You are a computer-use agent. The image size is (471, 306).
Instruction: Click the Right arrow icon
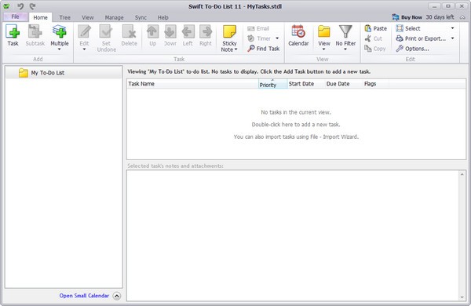click(x=206, y=31)
